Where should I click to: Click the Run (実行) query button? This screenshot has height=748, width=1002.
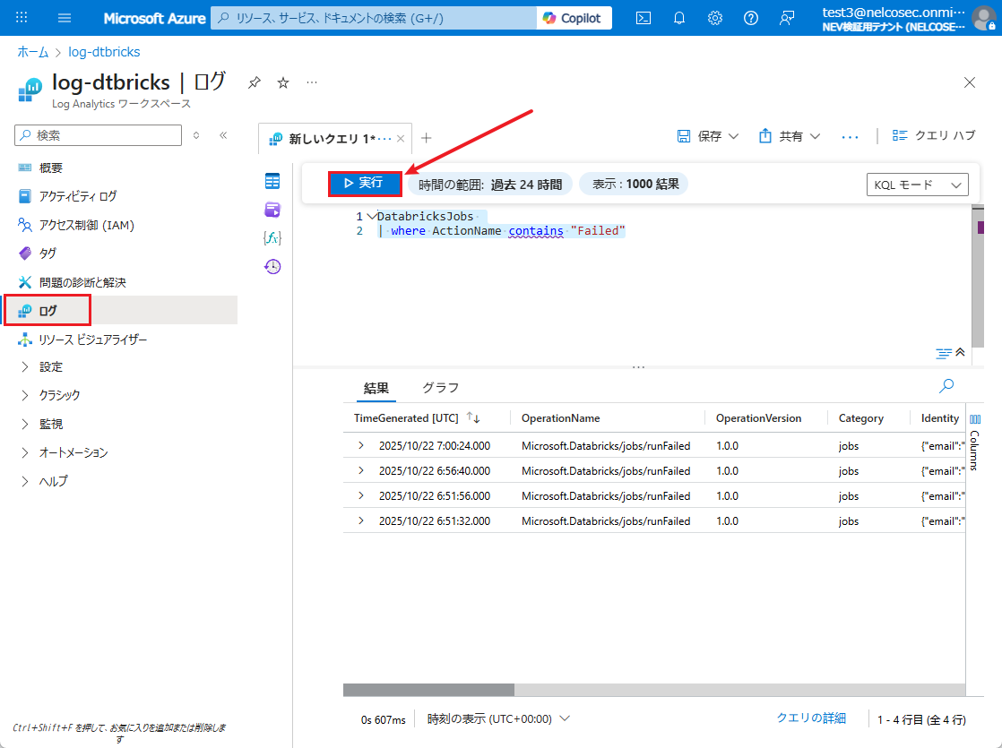tap(364, 183)
